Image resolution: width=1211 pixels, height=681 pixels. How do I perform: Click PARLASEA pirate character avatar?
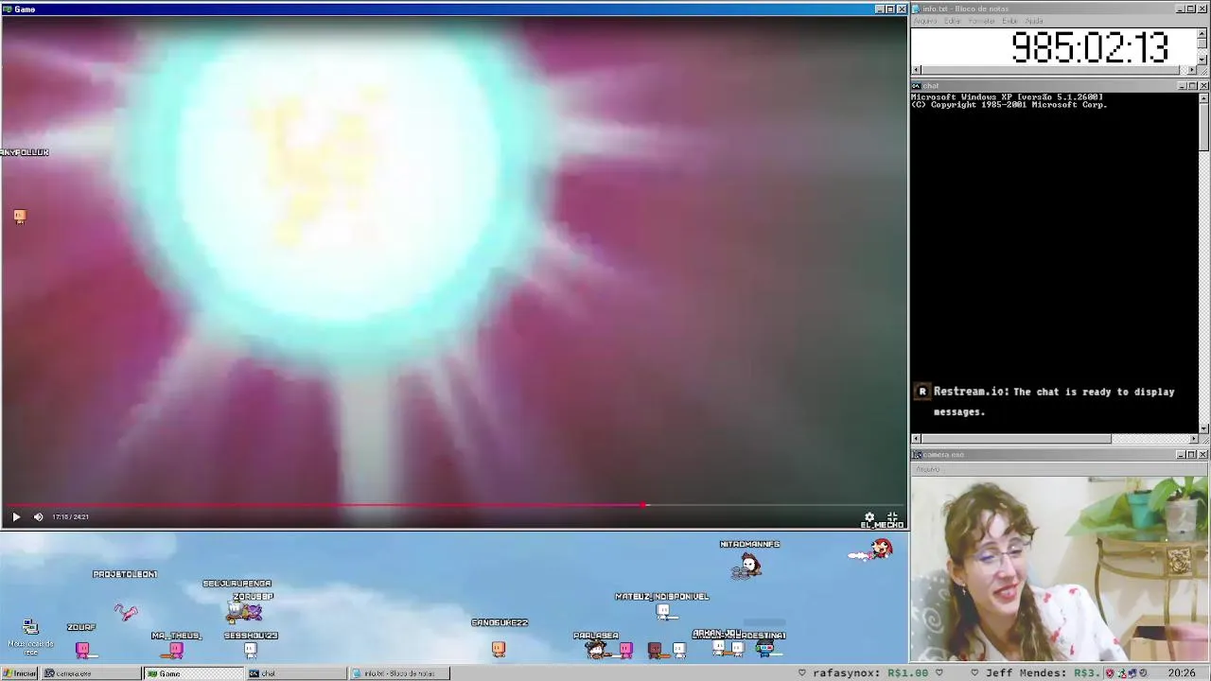point(596,649)
